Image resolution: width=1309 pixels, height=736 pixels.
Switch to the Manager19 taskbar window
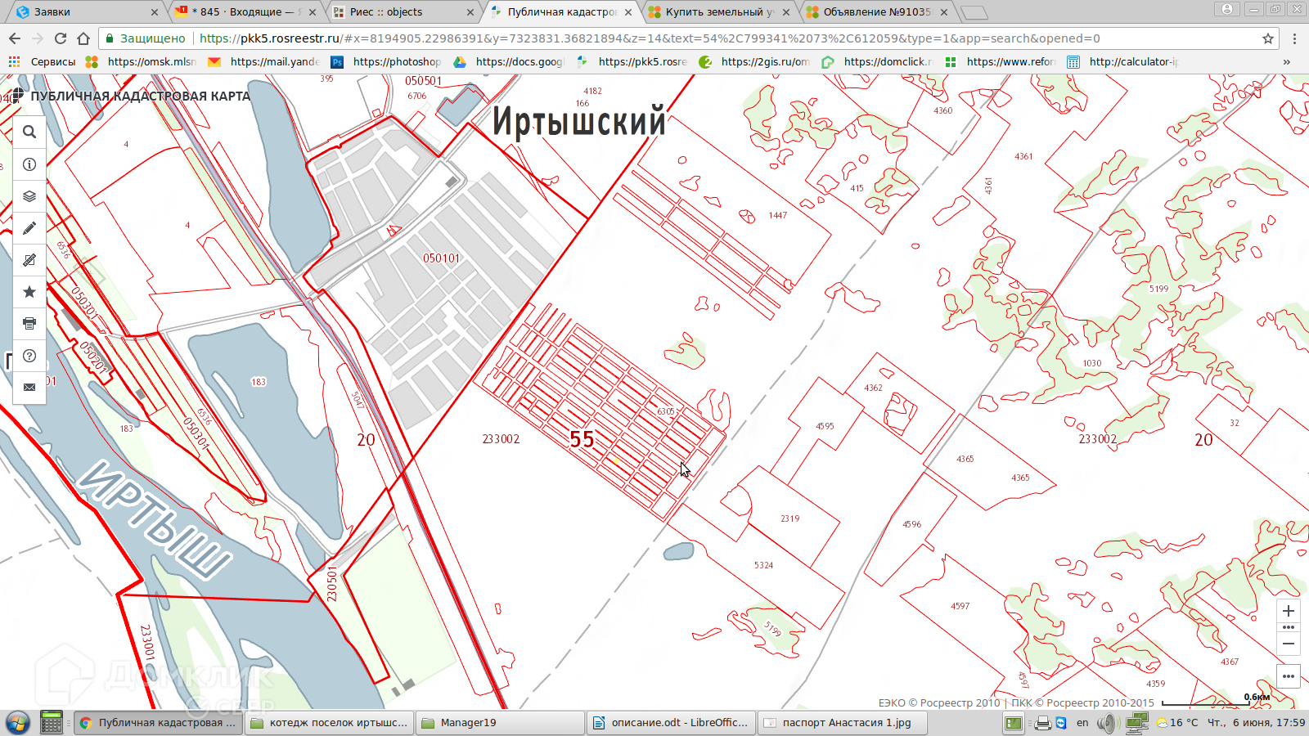click(500, 723)
